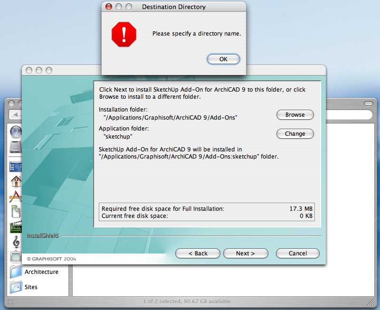Open Network globe in Finder sidebar
380x310 pixels.
(x=16, y=132)
